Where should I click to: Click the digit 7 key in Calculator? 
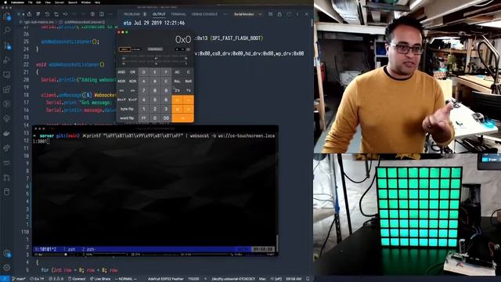[x=144, y=91]
